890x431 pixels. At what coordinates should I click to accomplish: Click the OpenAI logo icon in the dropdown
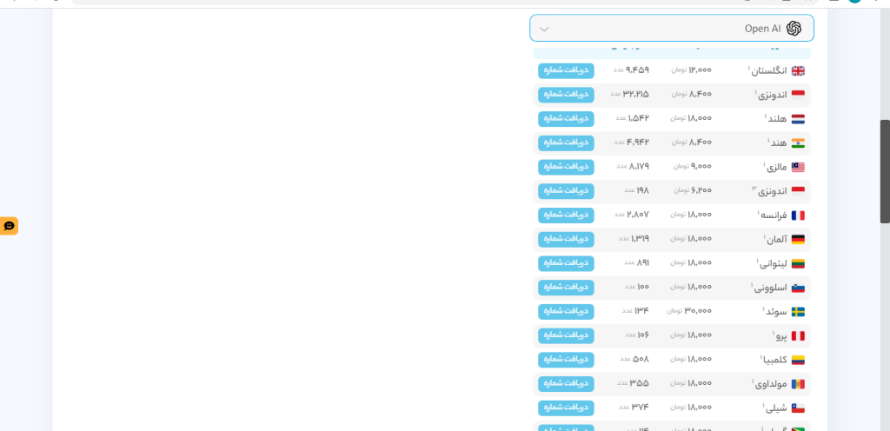click(x=794, y=29)
